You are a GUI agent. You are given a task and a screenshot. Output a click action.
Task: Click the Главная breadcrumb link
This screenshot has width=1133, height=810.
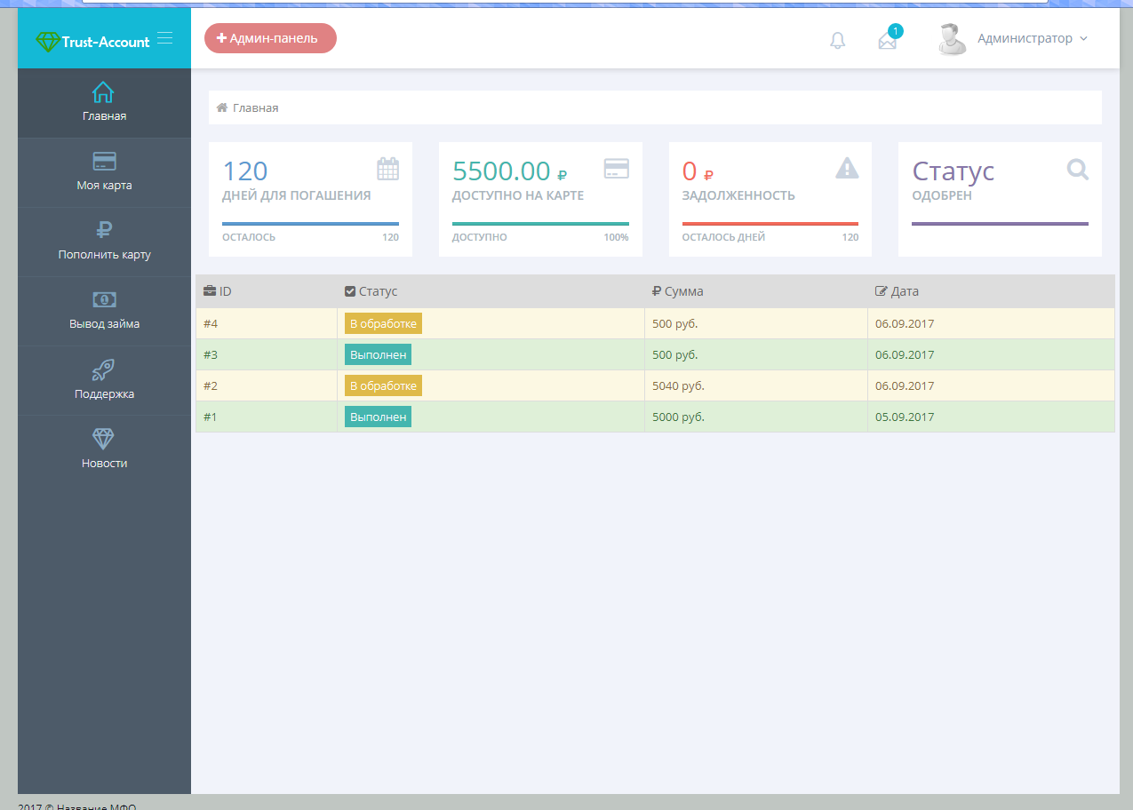(255, 108)
